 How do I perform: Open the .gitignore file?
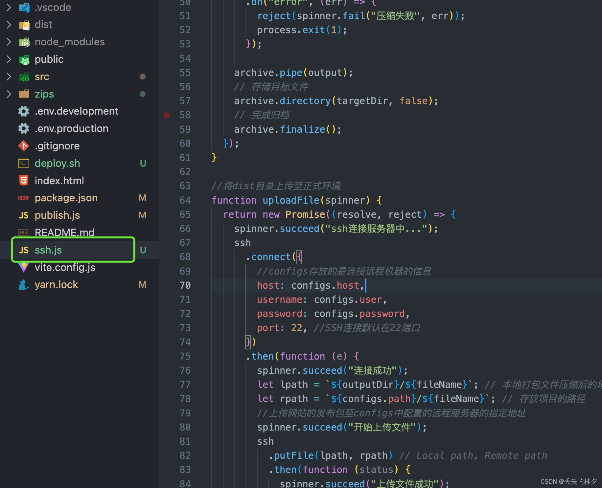pos(57,146)
